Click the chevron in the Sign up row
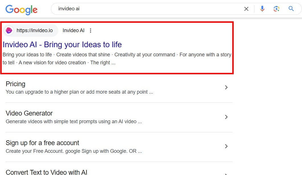Screen dimensions: 302x175 click(x=226, y=146)
